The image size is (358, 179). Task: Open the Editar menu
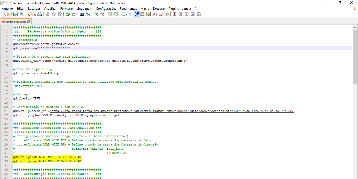(x=20, y=9)
